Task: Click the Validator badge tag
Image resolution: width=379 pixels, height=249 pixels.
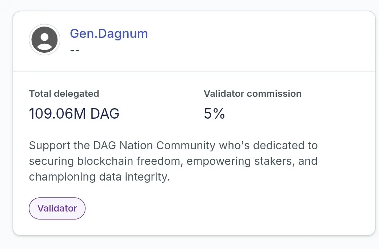Action: tap(57, 208)
